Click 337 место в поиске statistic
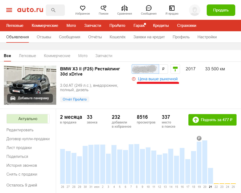Viewport: 241px width, 193px height. [169, 121]
